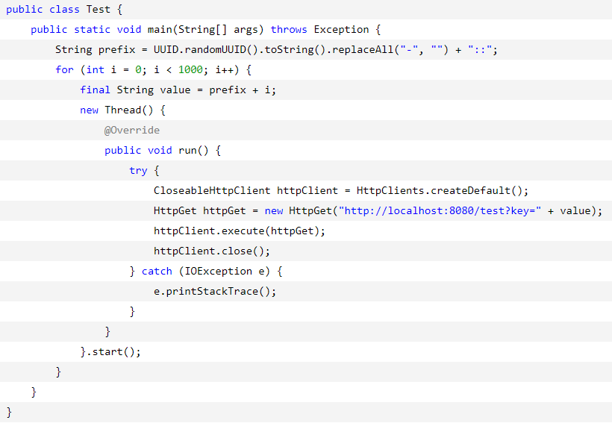Click 'main(String[] args)' in method signature
This screenshot has width=612, height=423.
tap(206, 30)
